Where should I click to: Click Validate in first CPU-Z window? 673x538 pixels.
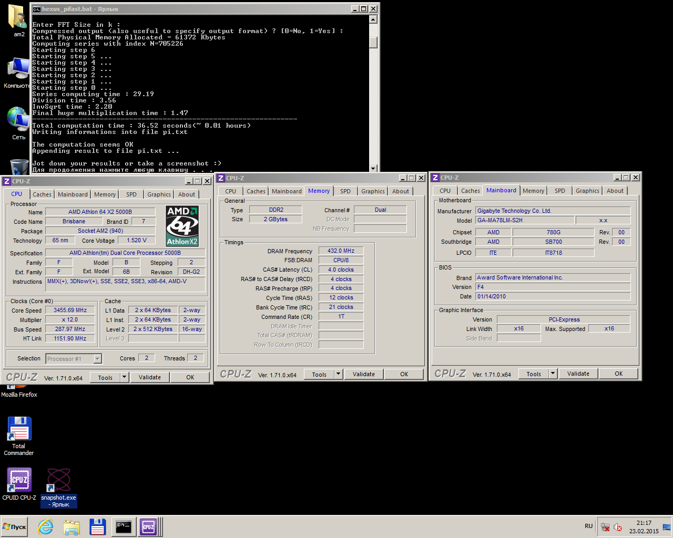150,377
